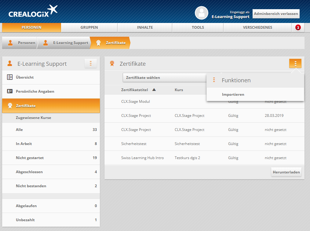
Task: Open the INHALTE tab
Action: tap(145, 28)
